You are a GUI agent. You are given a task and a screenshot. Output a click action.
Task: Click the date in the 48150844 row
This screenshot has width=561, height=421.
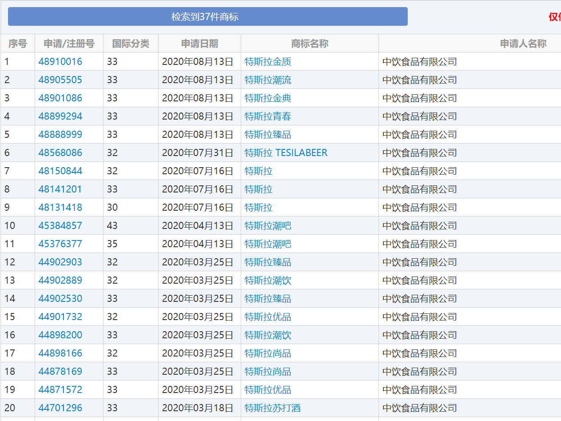click(x=198, y=171)
